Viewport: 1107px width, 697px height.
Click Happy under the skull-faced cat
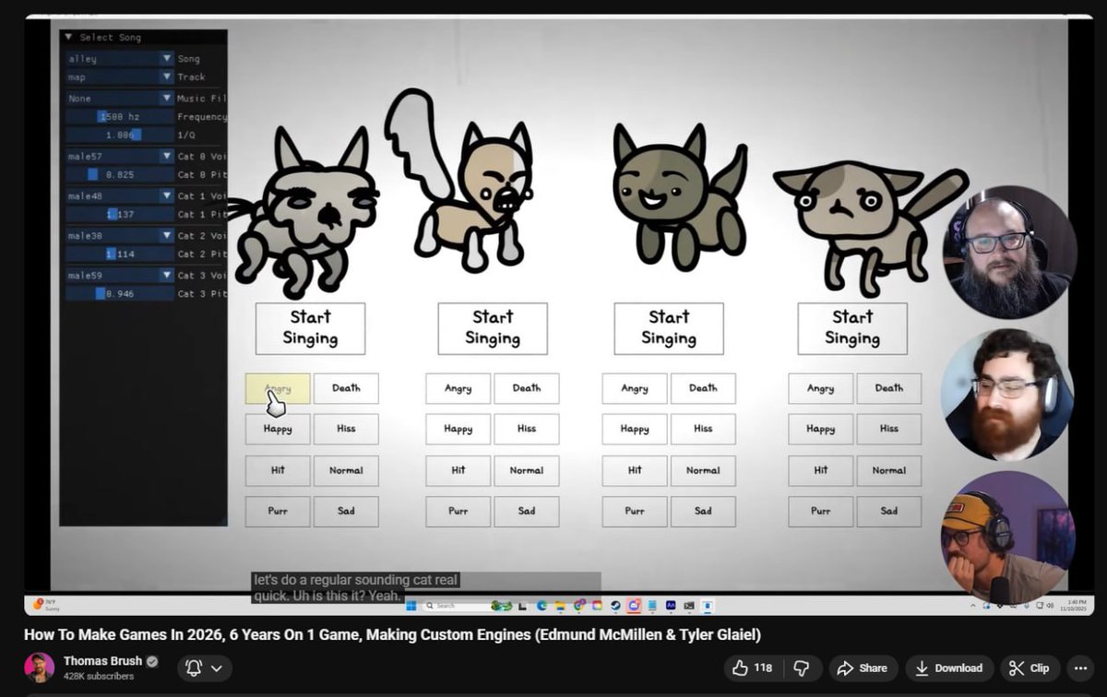[278, 429]
